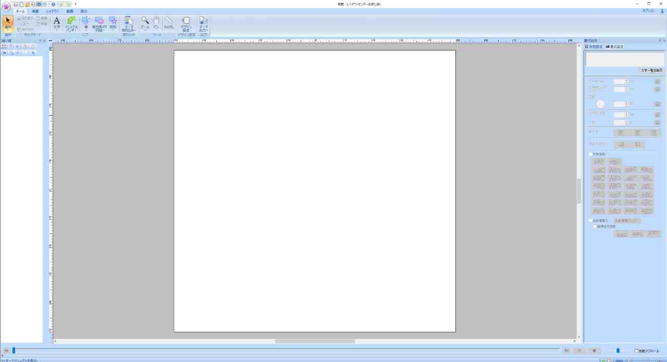
Task: Play the stitch simulation
Action: 580,351
